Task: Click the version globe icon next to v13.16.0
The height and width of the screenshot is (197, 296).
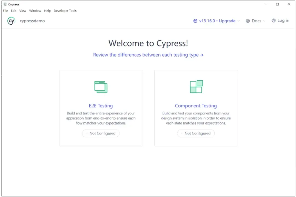Action: click(195, 21)
